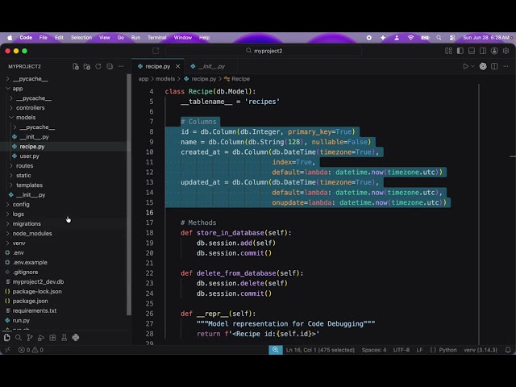
Task: Expand the templates folder
Action: pos(29,185)
